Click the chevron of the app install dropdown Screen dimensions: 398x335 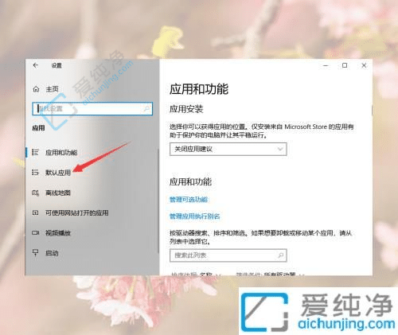pos(280,149)
